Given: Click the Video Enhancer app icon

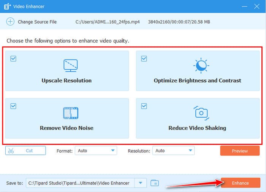Looking at the screenshot, I should click(x=7, y=6).
